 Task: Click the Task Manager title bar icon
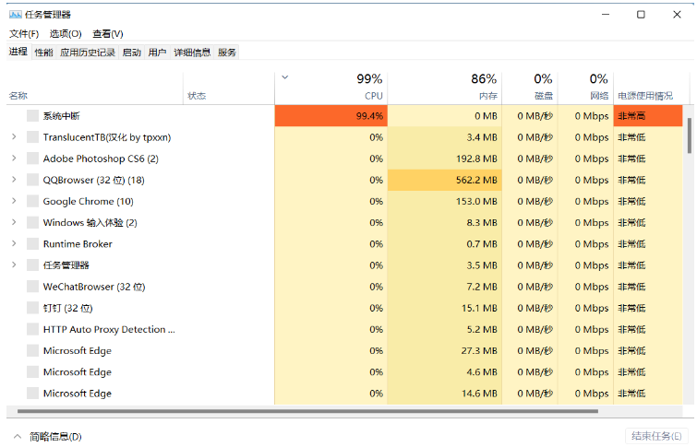pyautogui.click(x=15, y=15)
